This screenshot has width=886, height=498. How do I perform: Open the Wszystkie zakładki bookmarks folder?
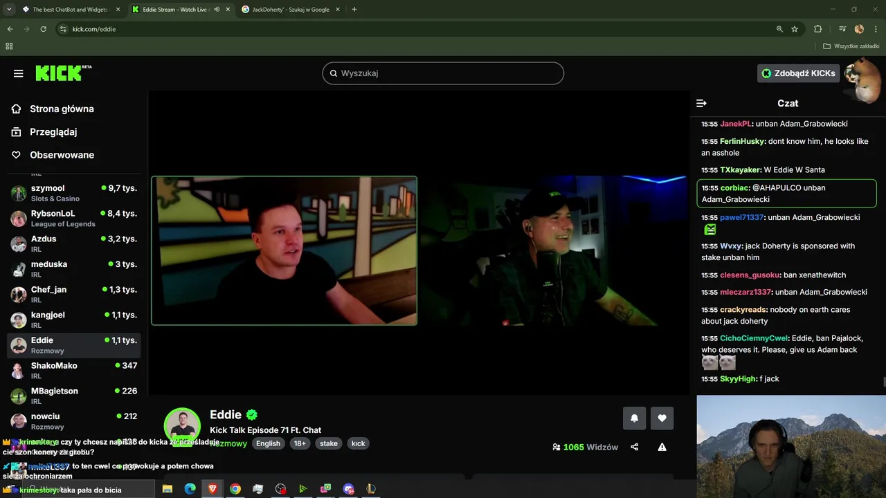pos(851,46)
